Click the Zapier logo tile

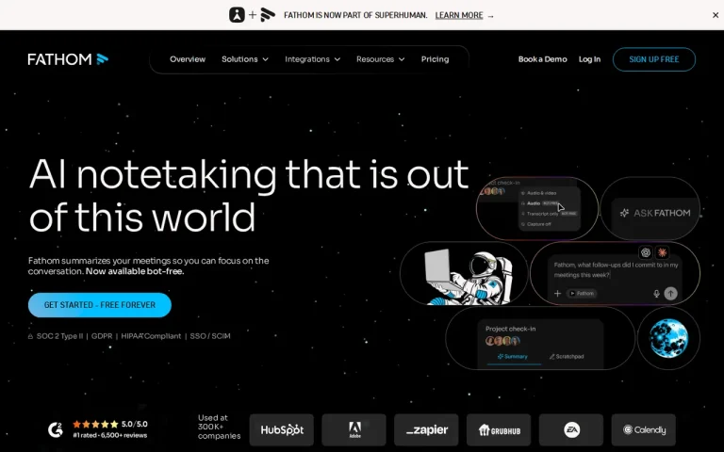[x=426, y=429]
